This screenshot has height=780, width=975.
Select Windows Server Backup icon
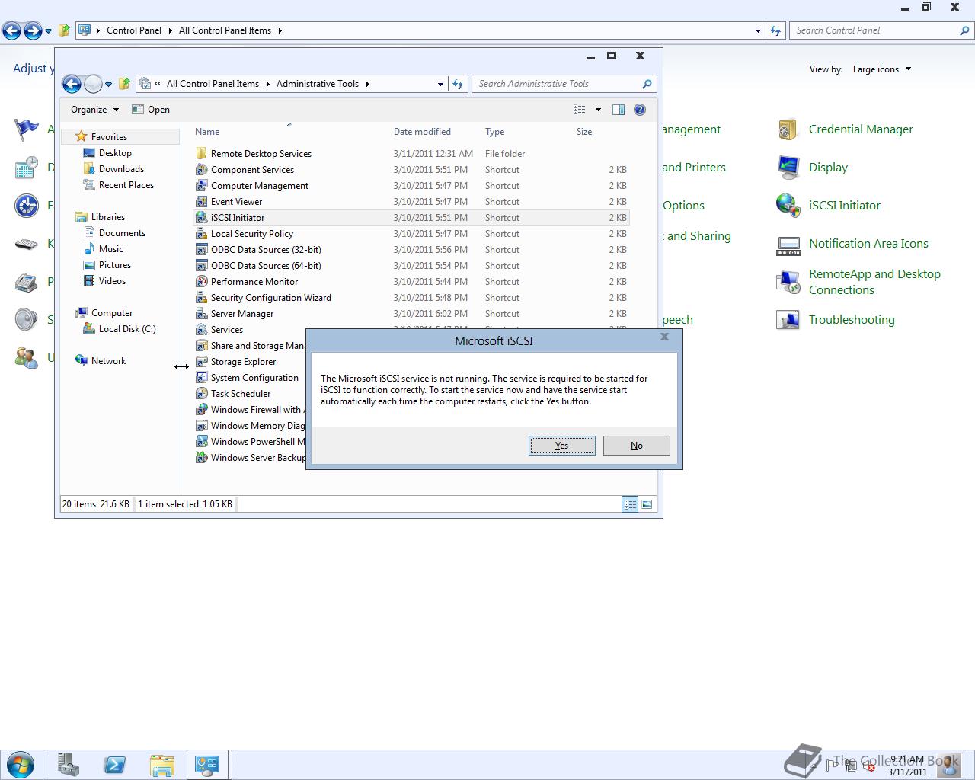tap(201, 458)
